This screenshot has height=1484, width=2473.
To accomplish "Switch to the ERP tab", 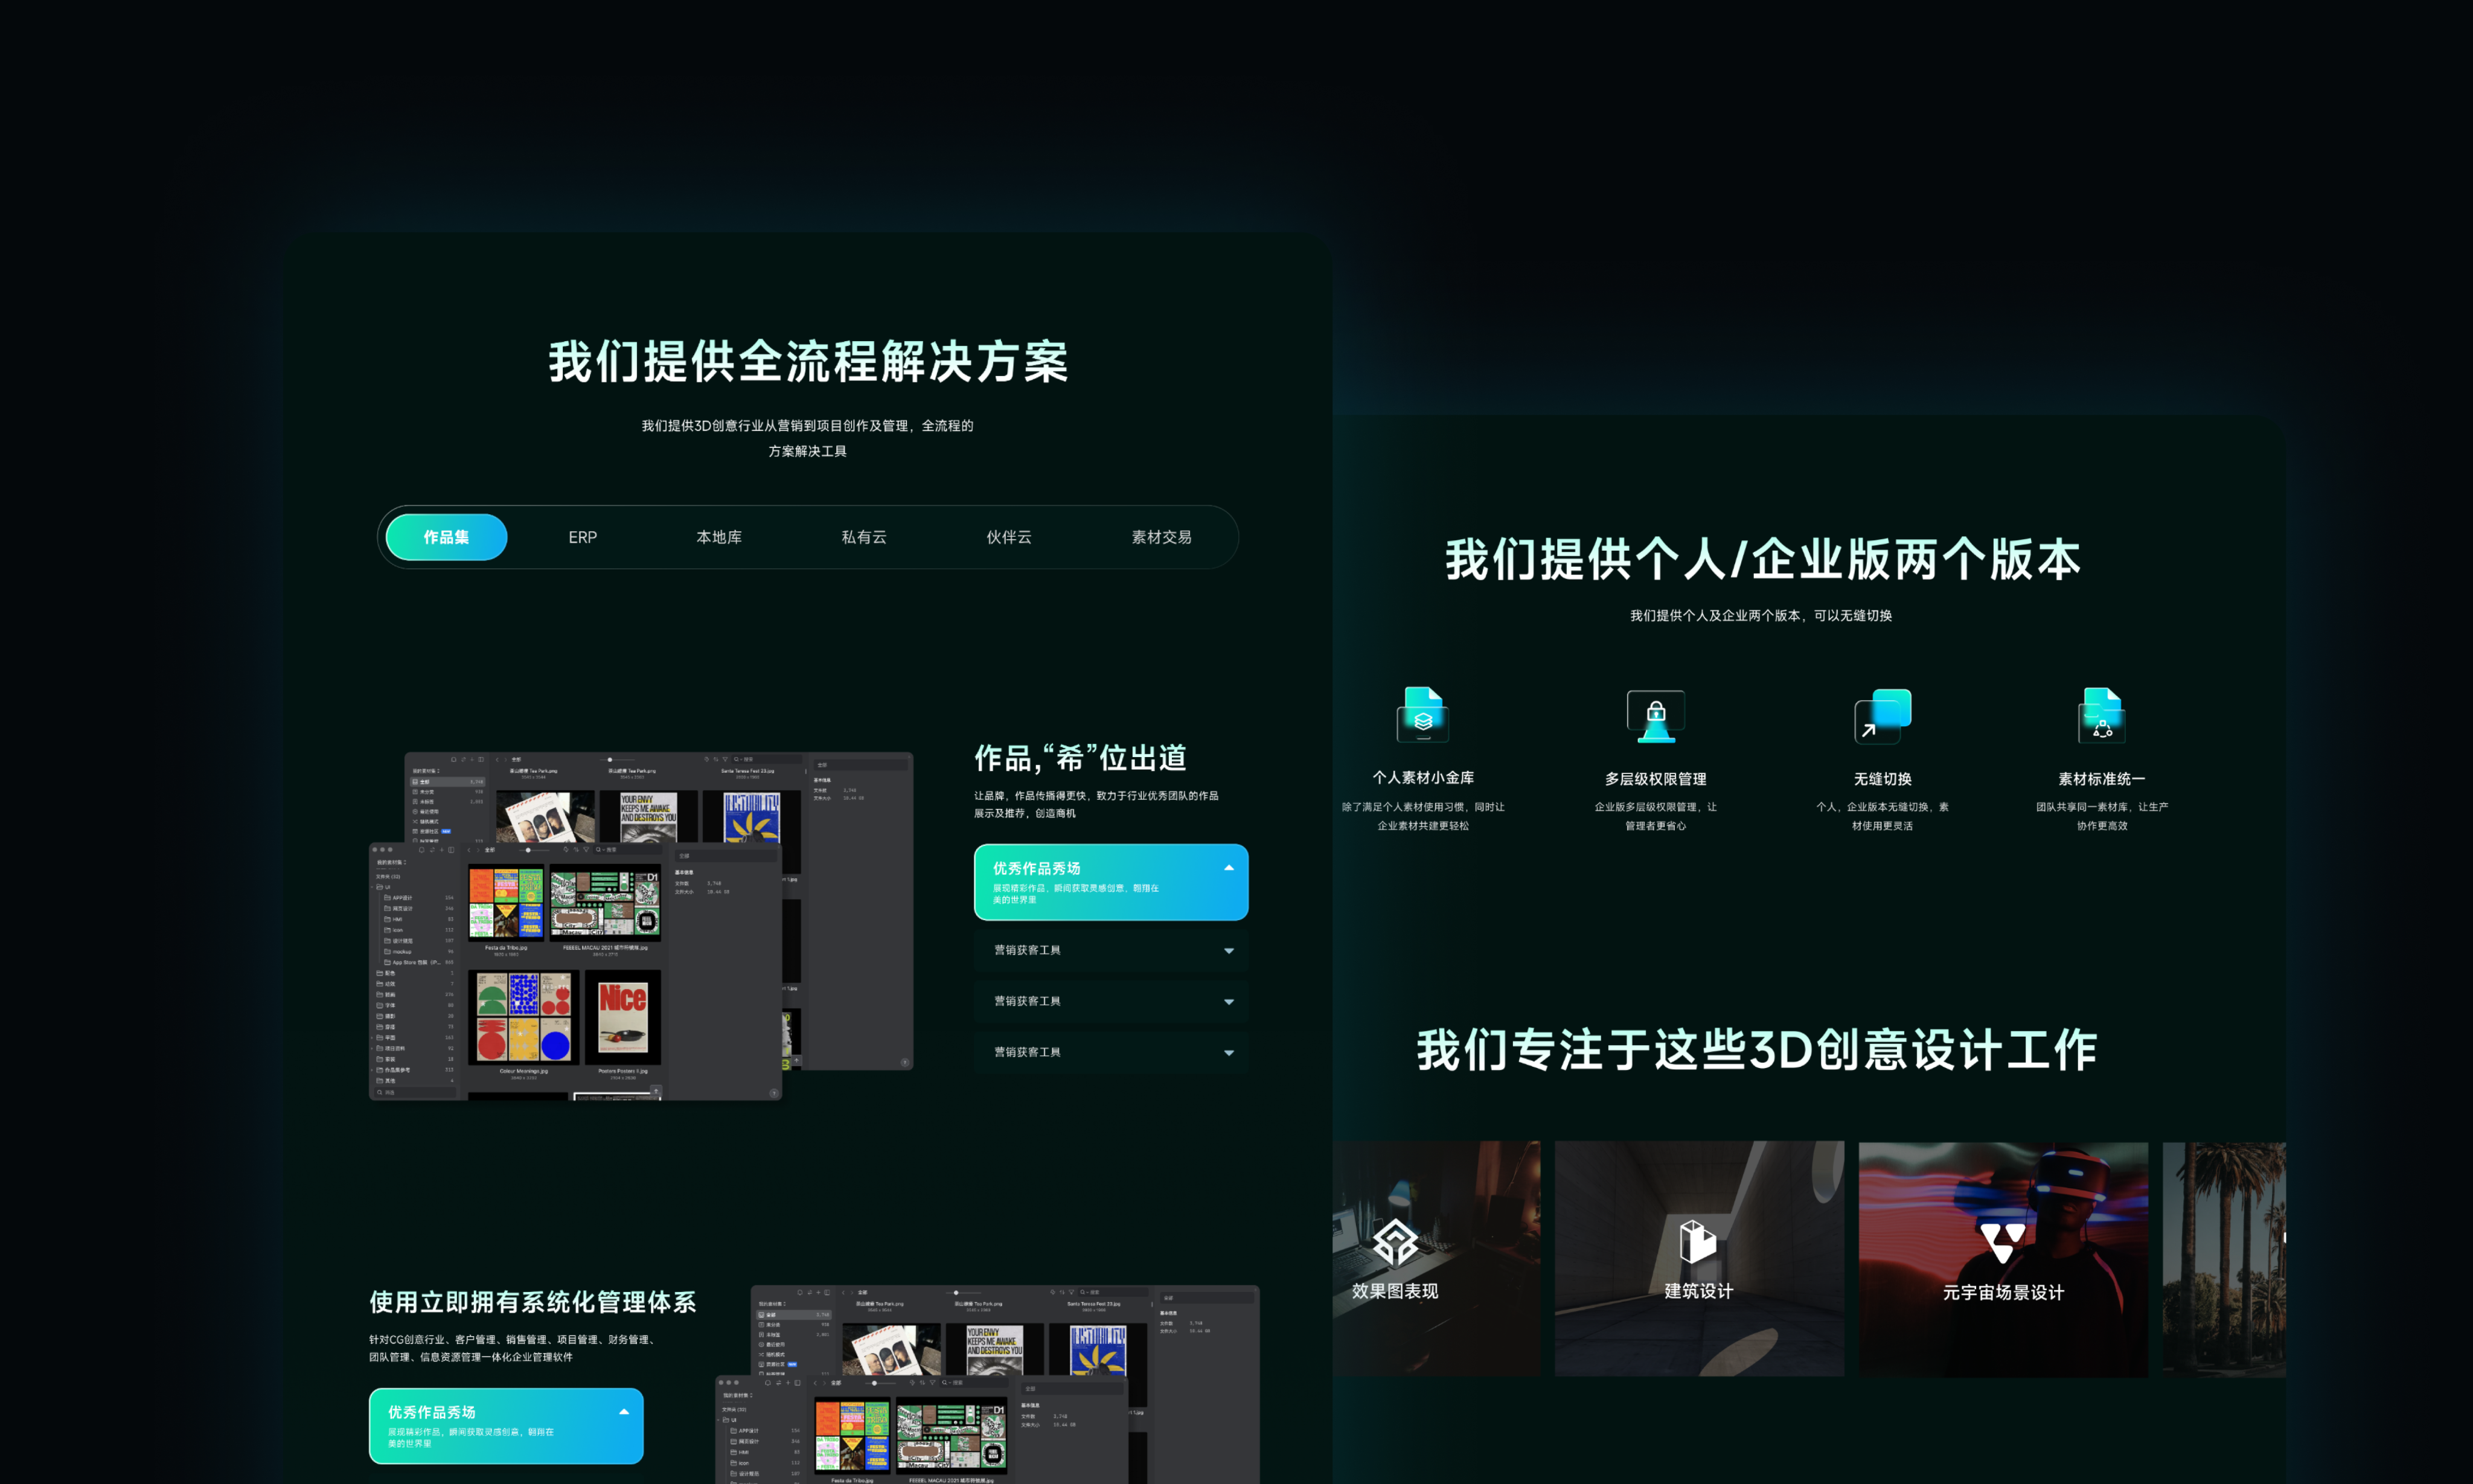I will [582, 537].
